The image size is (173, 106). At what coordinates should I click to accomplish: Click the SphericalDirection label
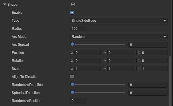pos(25,93)
